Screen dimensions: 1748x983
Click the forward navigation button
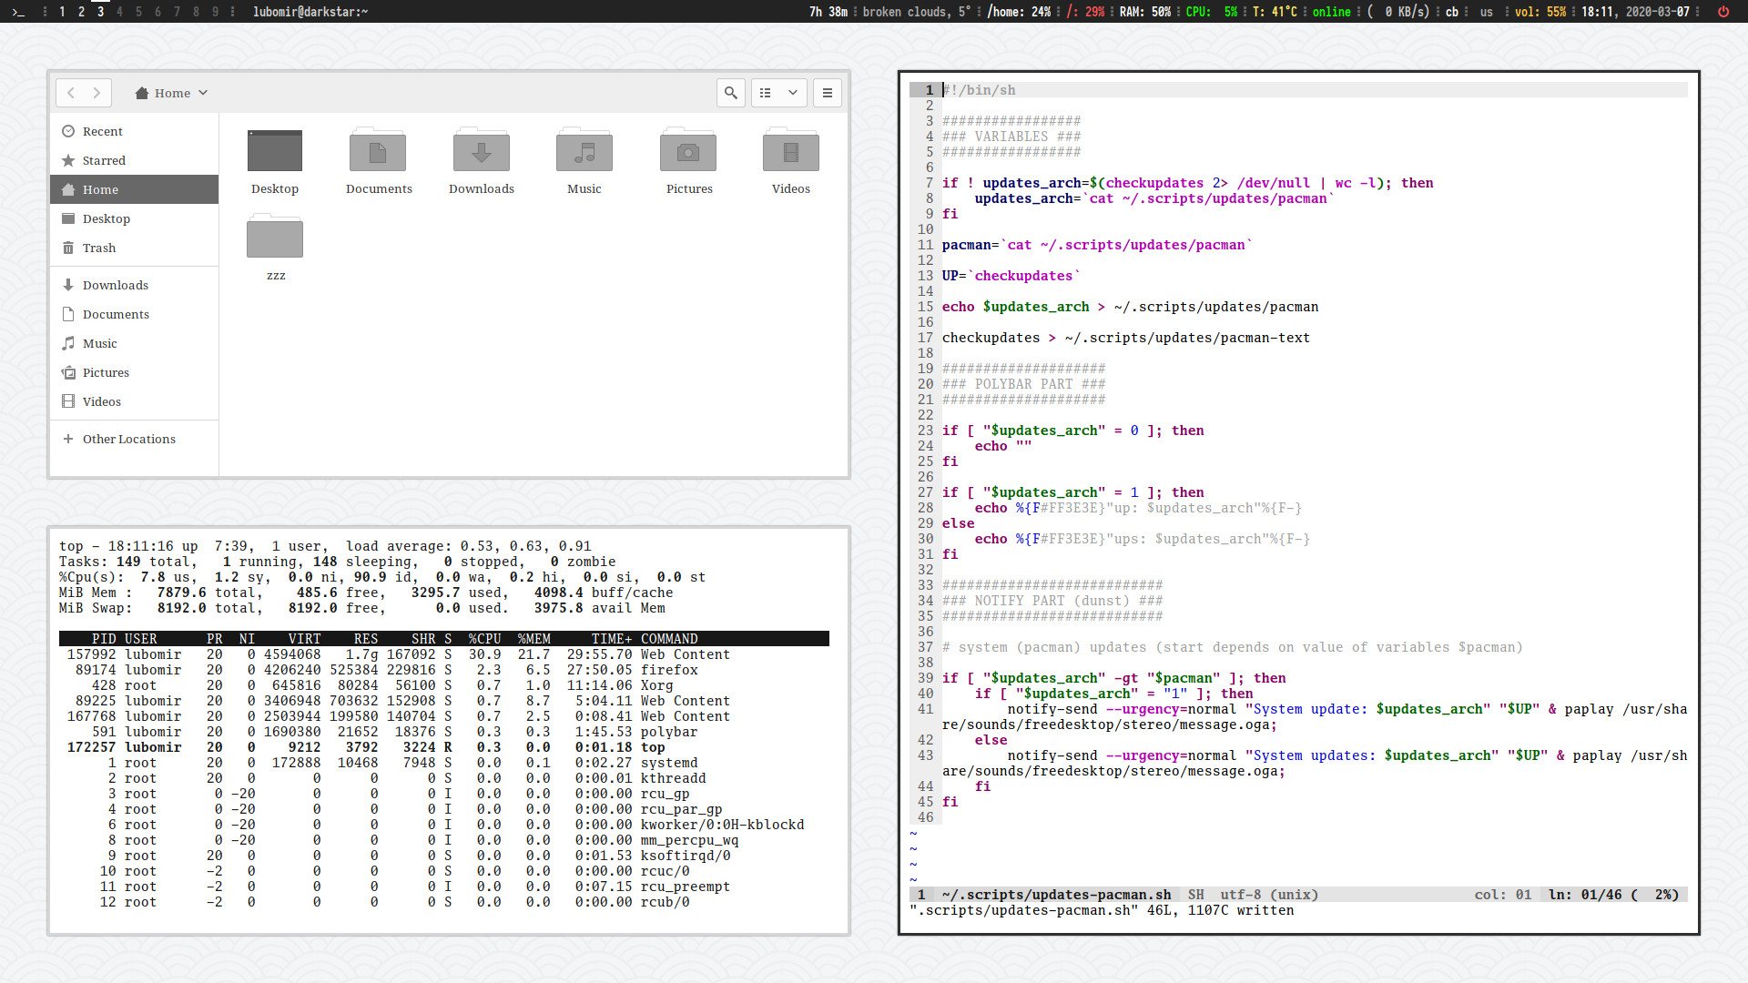tap(97, 93)
